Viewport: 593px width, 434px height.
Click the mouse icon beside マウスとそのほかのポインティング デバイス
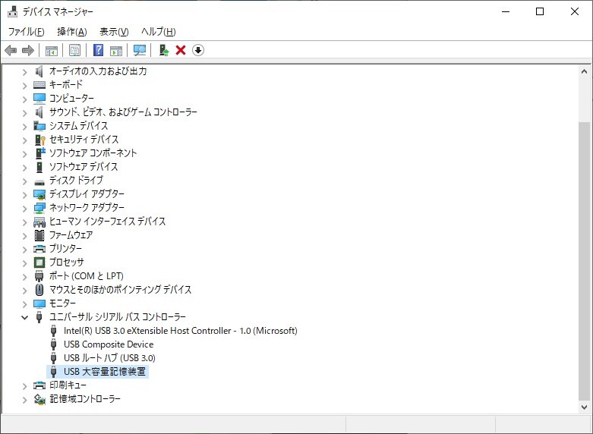(x=39, y=290)
